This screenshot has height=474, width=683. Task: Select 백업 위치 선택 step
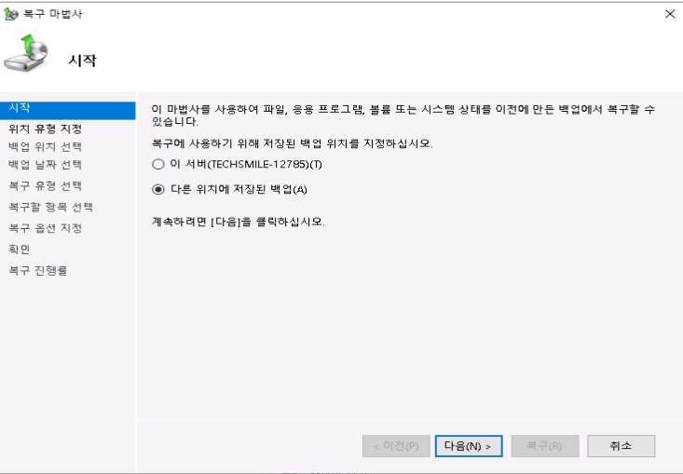(46, 147)
